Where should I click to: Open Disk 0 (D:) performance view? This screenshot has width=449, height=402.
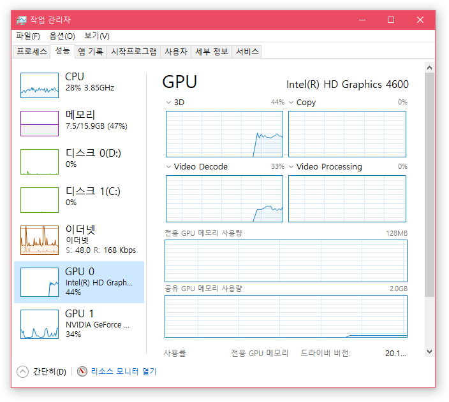coord(39,161)
